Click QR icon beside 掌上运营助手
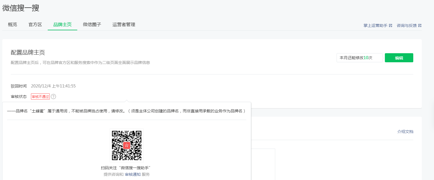The height and width of the screenshot is (180, 434). (x=391, y=25)
